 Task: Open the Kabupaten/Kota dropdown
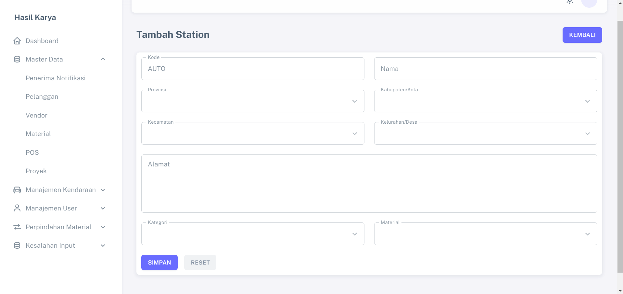tap(485, 101)
